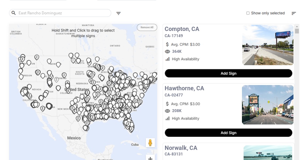Click the Compton, CA listing title

click(182, 29)
